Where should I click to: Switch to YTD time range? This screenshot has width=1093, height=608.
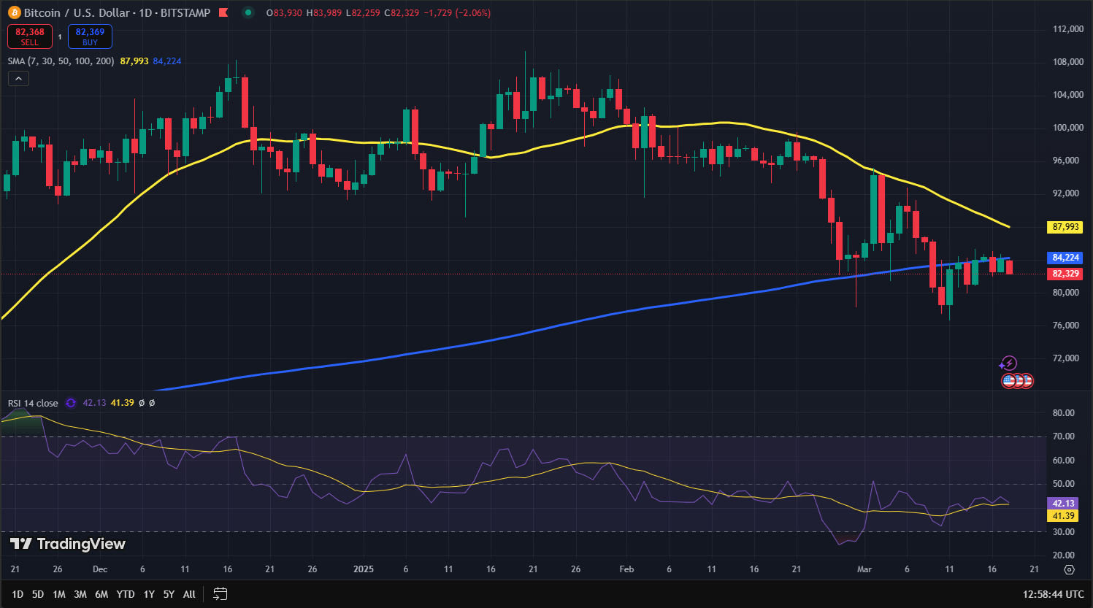126,594
